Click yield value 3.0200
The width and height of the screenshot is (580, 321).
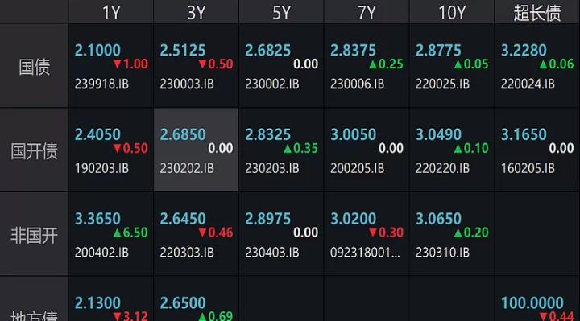tap(354, 219)
